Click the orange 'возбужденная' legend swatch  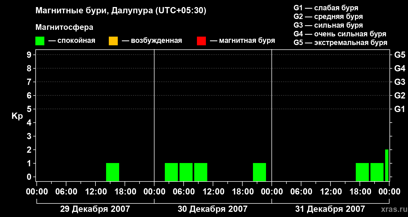[113, 41]
